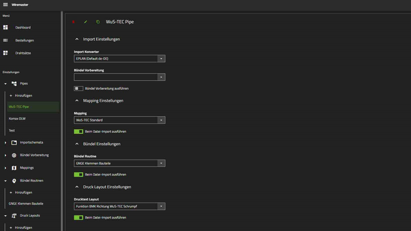Image resolution: width=411 pixels, height=231 pixels.
Task: Click Hinzufügen under Bündel Routinen
Action: (x=23, y=192)
